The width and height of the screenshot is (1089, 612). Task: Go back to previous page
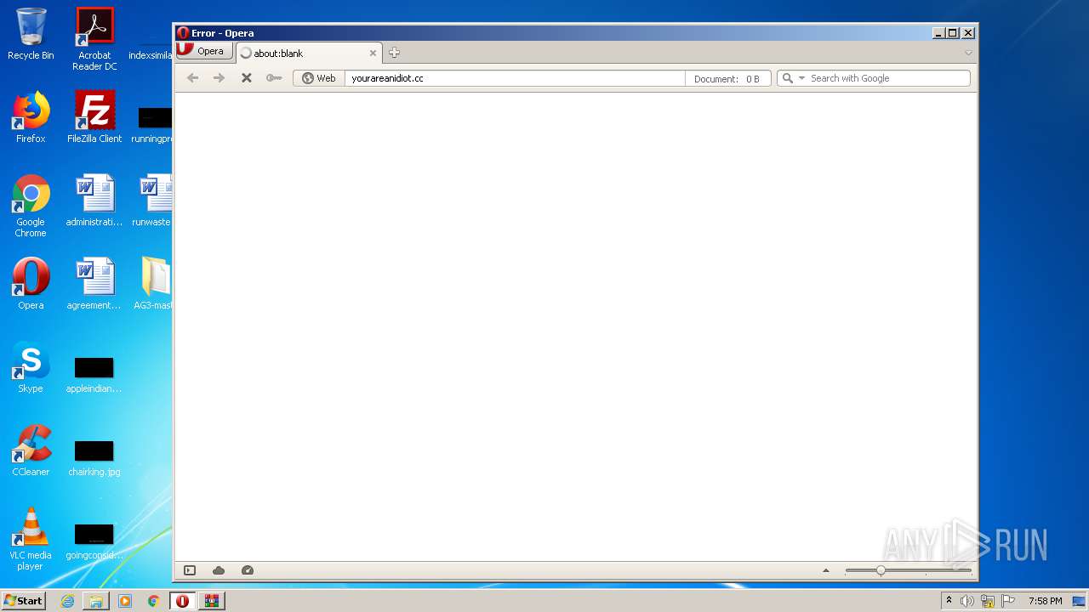coord(193,78)
